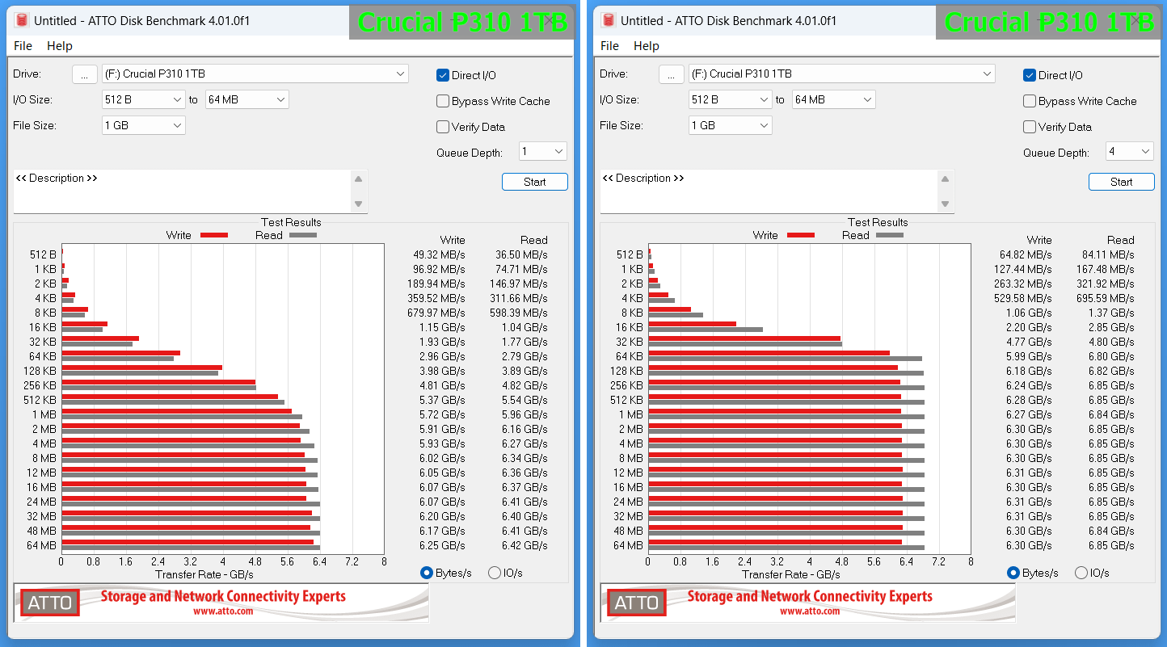
Task: Expand the Drive dropdown in the left window
Action: point(255,74)
